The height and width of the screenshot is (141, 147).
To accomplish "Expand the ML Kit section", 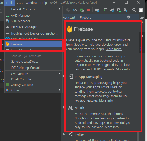I will click(x=64, y=107).
